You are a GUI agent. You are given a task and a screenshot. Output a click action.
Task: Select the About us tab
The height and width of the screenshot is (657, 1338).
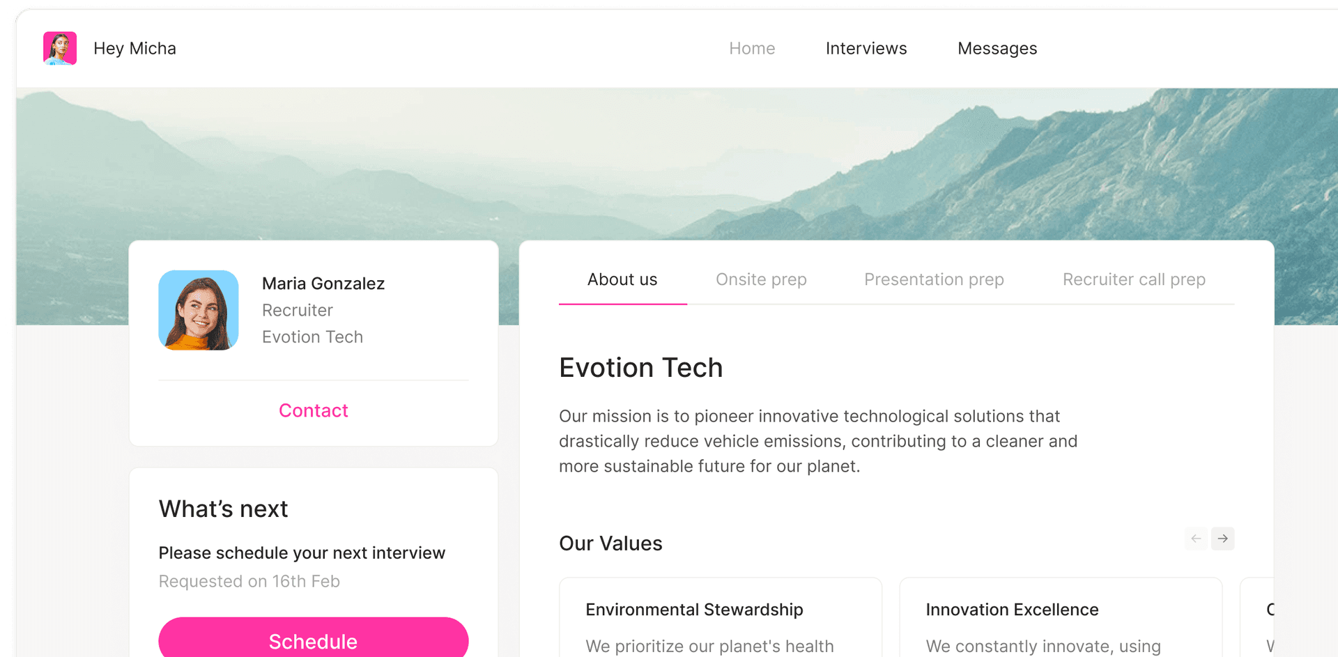click(x=622, y=279)
